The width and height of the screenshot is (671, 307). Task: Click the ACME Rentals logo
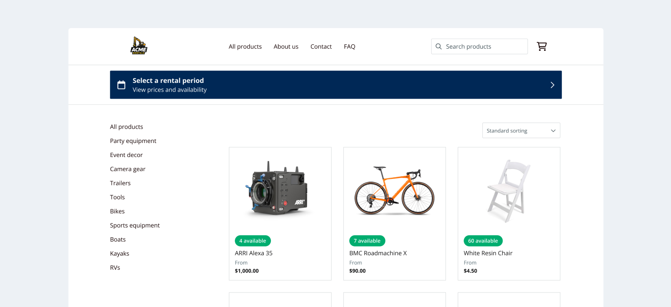pos(139,46)
